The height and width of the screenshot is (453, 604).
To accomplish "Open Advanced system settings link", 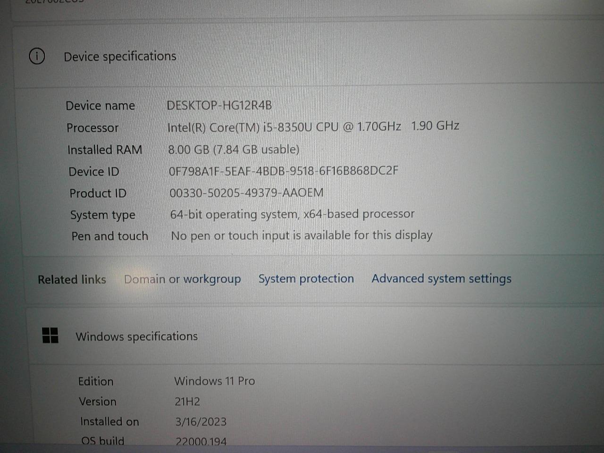I will 441,278.
